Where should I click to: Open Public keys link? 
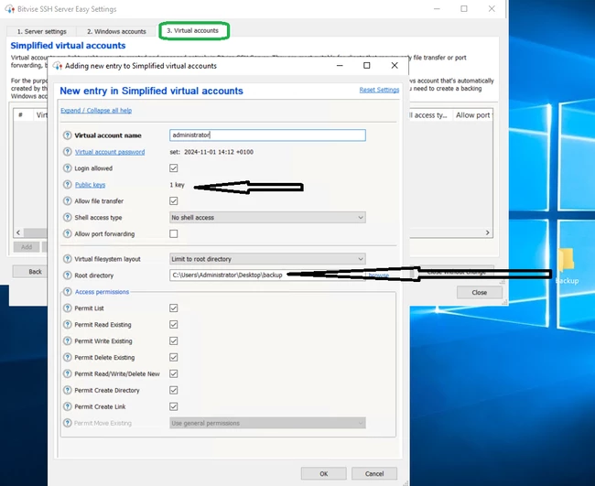pyautogui.click(x=90, y=185)
